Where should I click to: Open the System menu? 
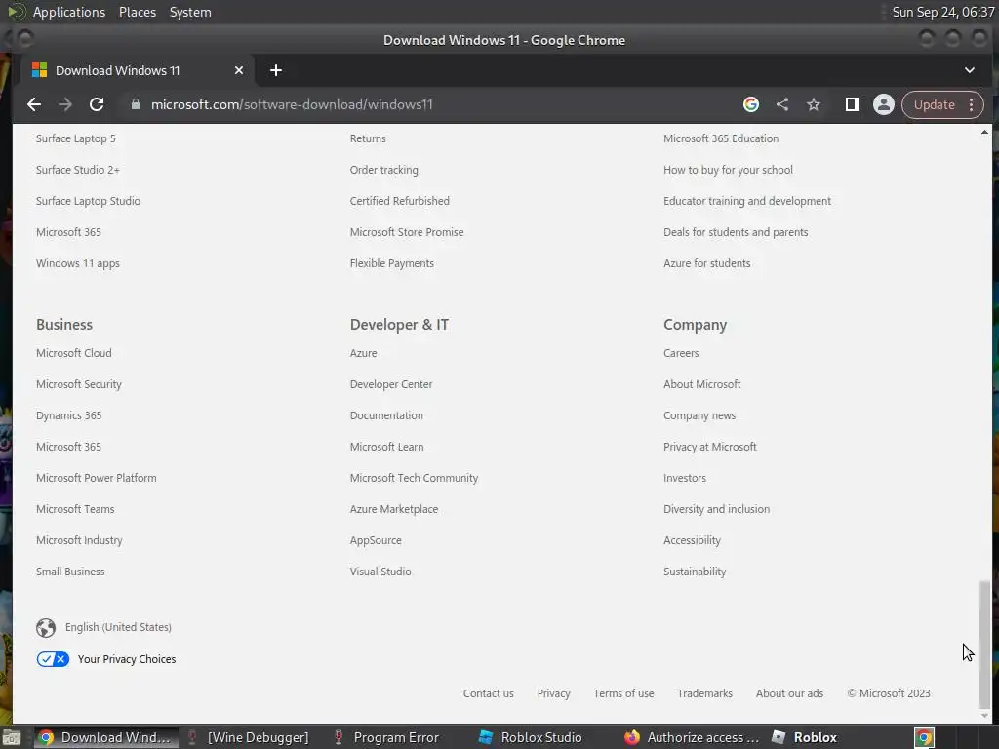190,12
